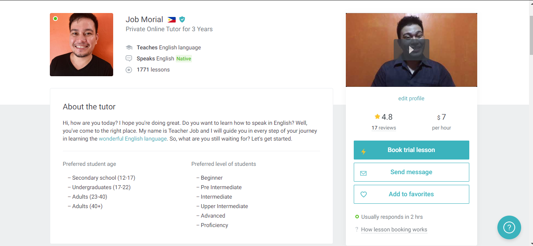The height and width of the screenshot is (246, 533).
Task: Play the tutor introduction video
Action: pyautogui.click(x=411, y=50)
